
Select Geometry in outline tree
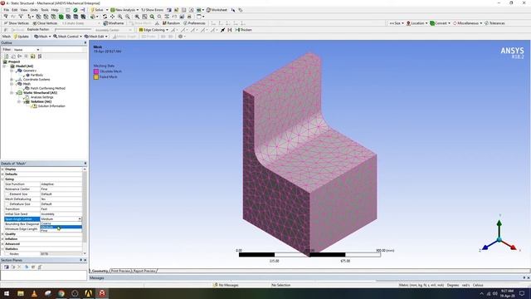tap(30, 71)
